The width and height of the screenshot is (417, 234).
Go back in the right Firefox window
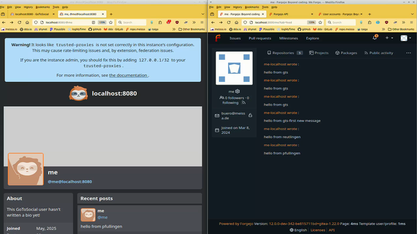point(213,23)
